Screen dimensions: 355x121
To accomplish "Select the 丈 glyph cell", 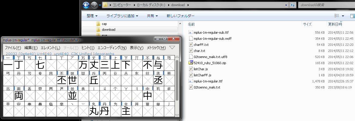I will [94, 65].
